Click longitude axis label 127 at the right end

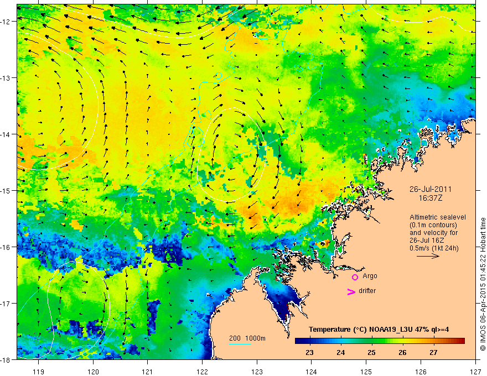475,372
